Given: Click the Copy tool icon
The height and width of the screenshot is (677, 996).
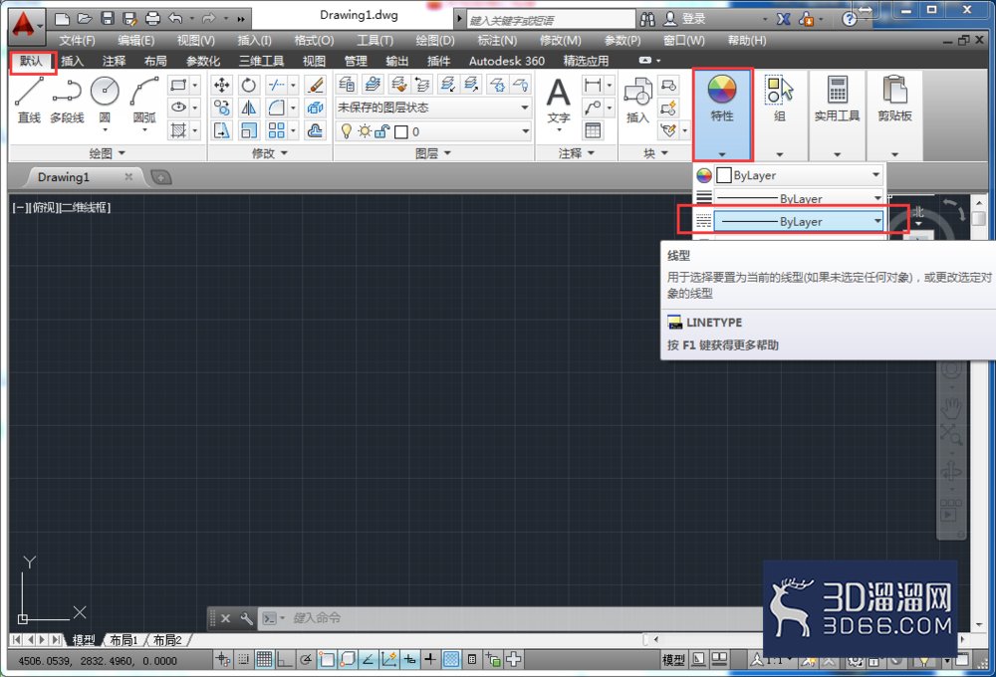Looking at the screenshot, I should click(x=222, y=108).
